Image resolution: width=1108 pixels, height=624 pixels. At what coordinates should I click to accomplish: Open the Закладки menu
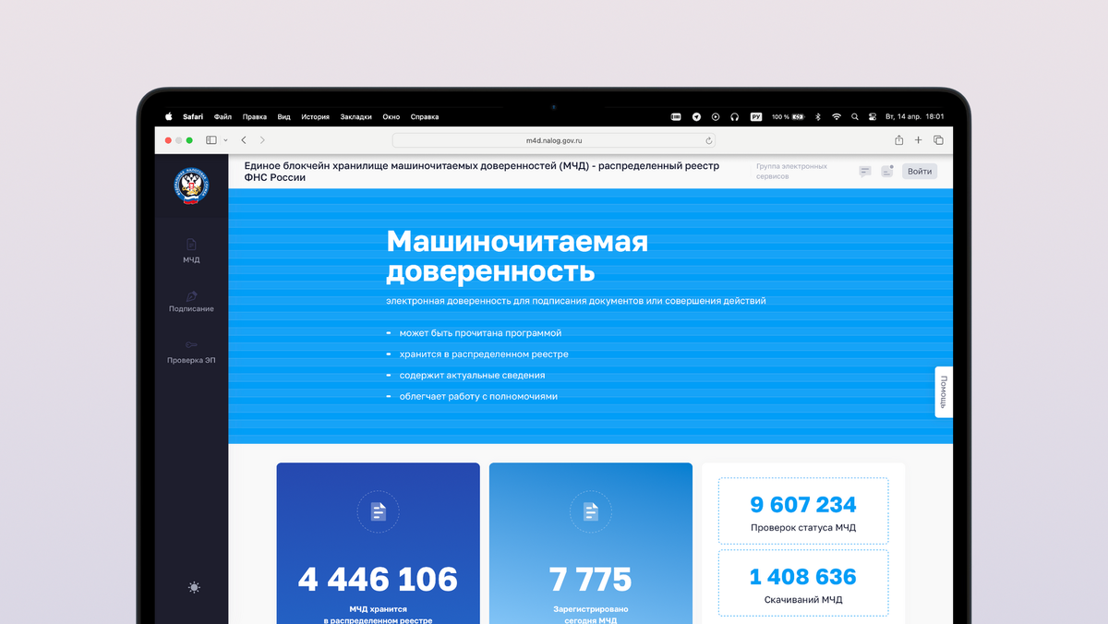click(355, 117)
